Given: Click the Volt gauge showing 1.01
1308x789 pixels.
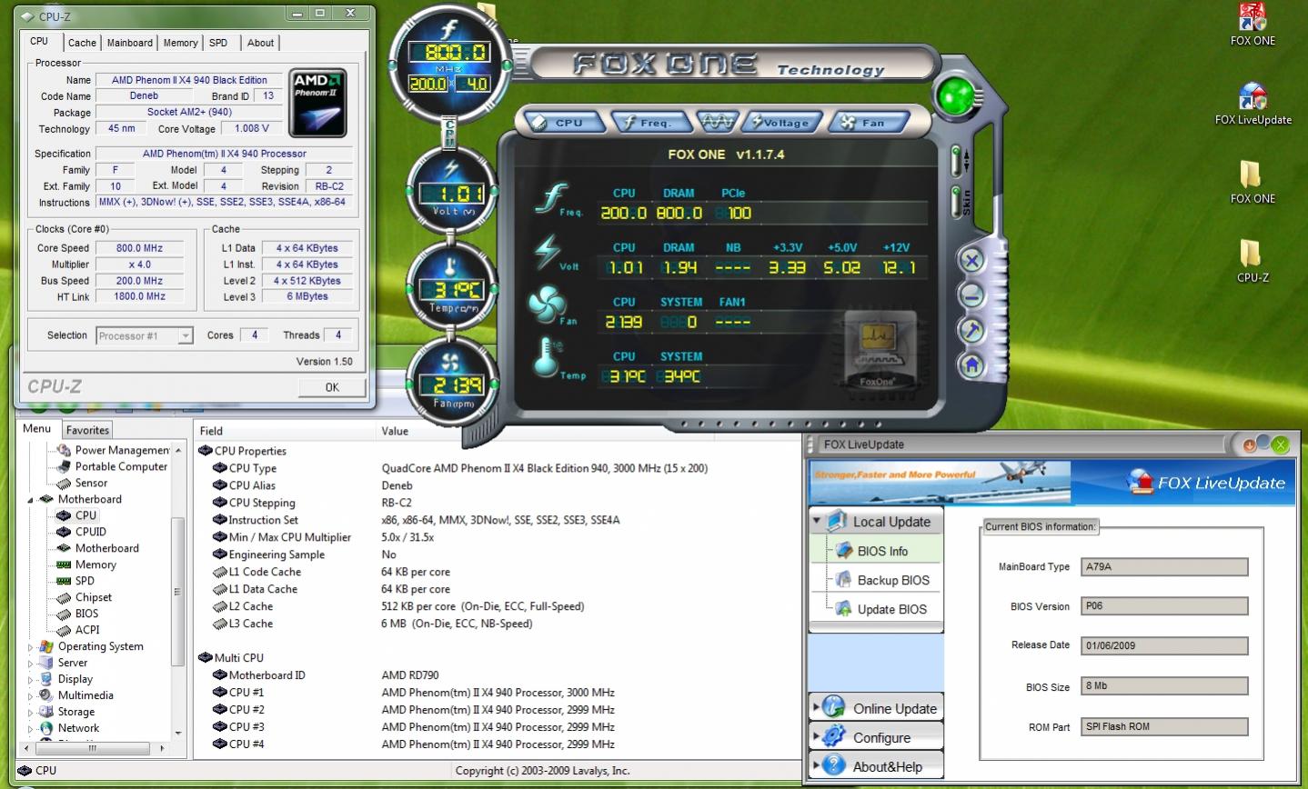Looking at the screenshot, I should (x=449, y=191).
